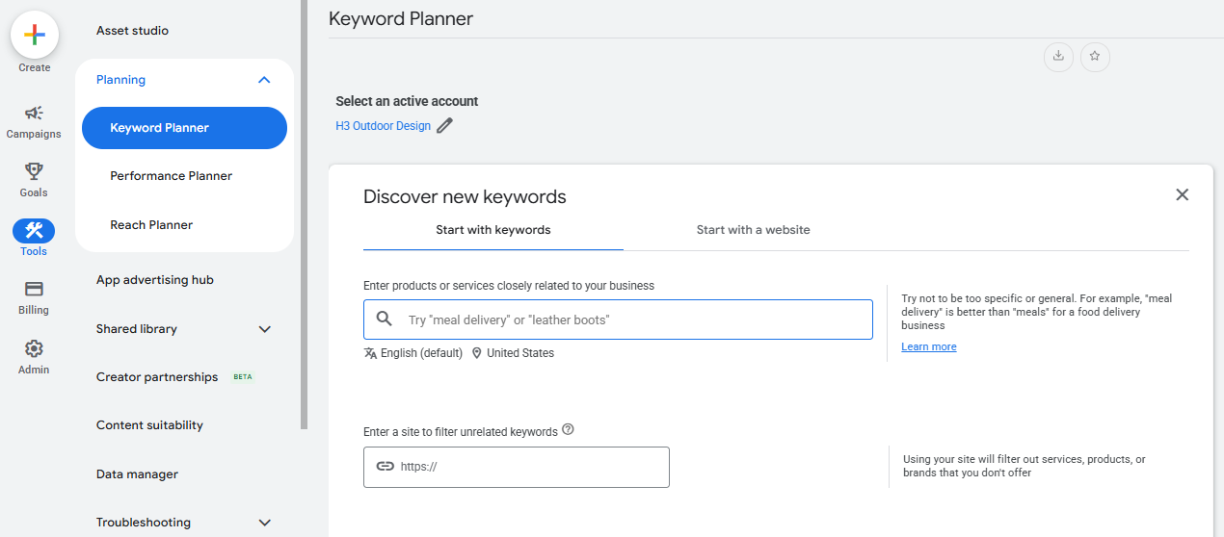Viewport: 1224px width, 537px height.
Task: Open Data manager
Action: pos(137,474)
